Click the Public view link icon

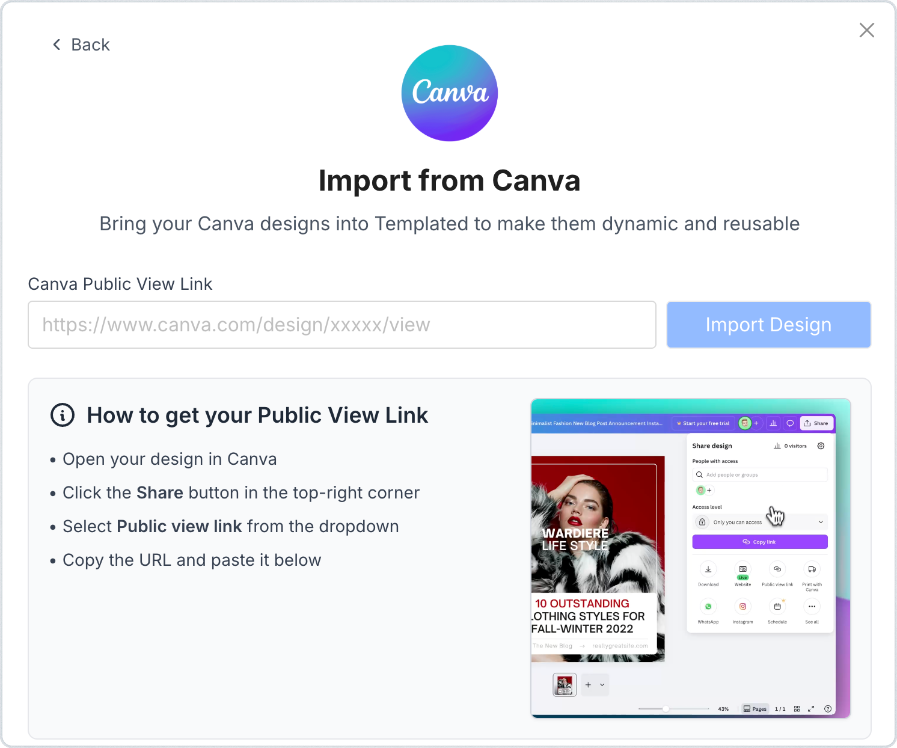pos(777,569)
